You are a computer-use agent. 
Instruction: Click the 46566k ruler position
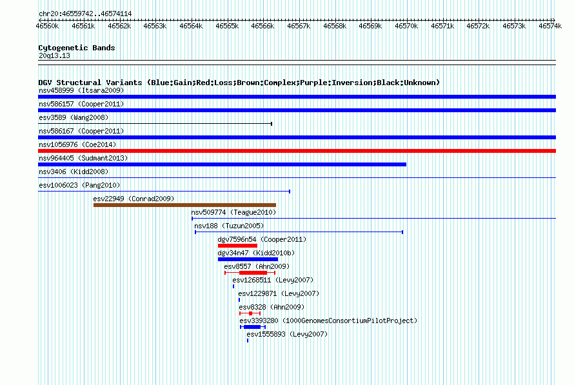click(x=262, y=26)
